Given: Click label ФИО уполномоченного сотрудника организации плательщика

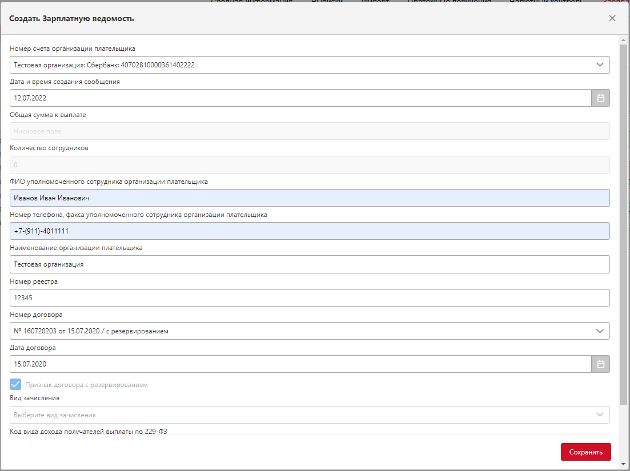Looking at the screenshot, I should [x=109, y=182].
